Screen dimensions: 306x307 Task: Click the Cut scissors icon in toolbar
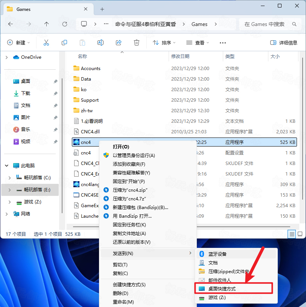click(46, 43)
